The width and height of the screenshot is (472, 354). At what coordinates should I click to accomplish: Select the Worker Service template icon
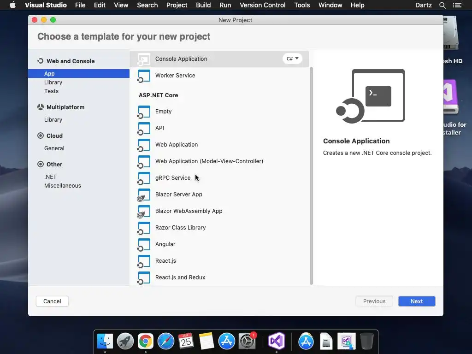point(144,76)
